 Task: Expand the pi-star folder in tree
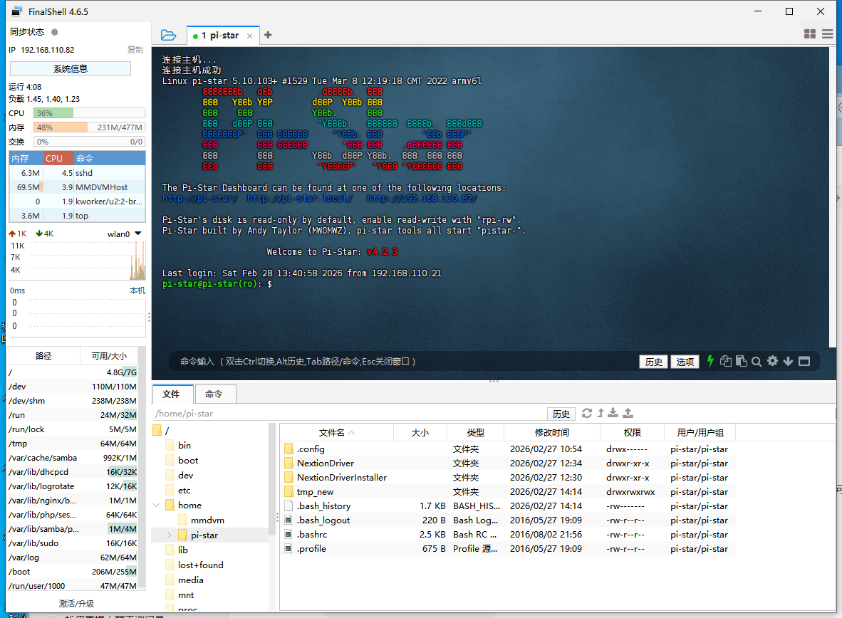pyautogui.click(x=169, y=535)
